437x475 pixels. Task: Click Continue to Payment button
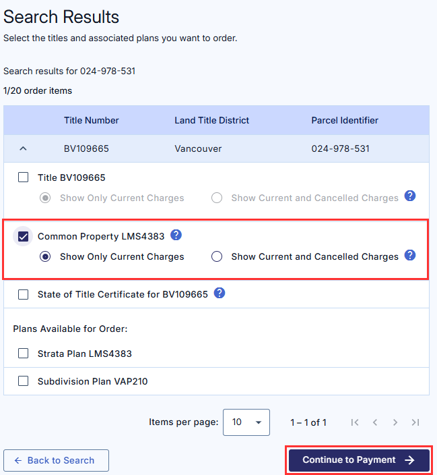[x=359, y=460]
